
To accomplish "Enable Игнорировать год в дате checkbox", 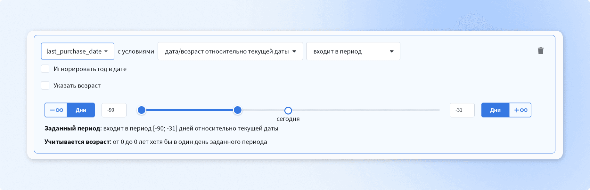I will pos(45,69).
